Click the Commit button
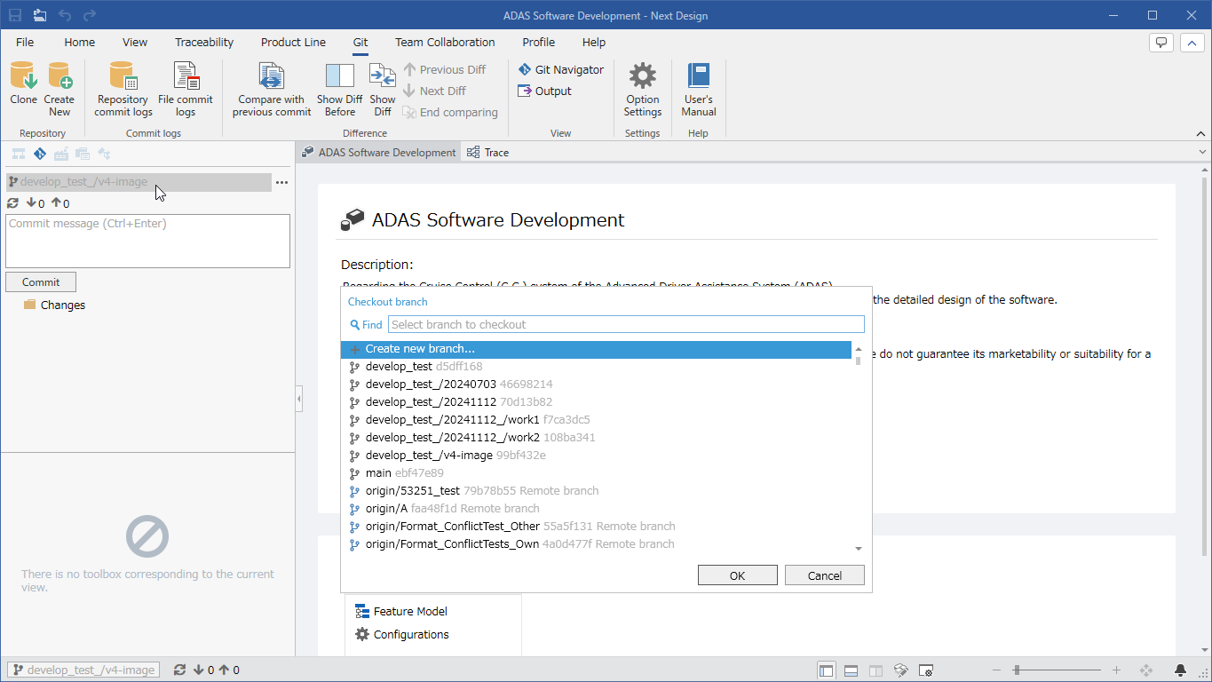 (41, 282)
